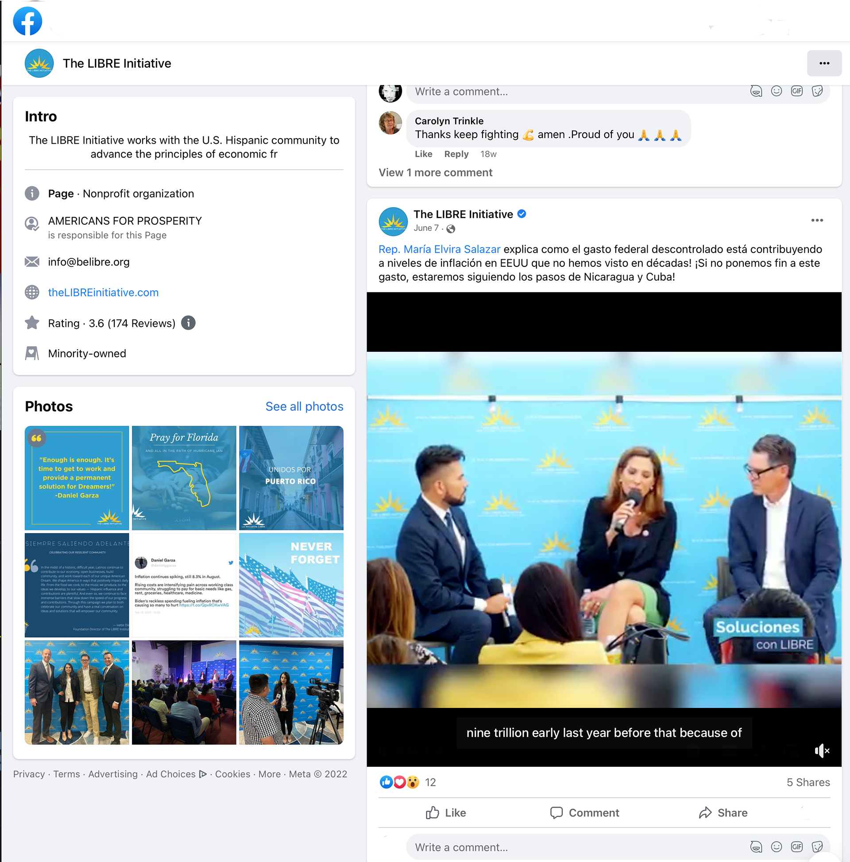Click the Advertising footer link
The width and height of the screenshot is (850, 862).
tap(113, 774)
